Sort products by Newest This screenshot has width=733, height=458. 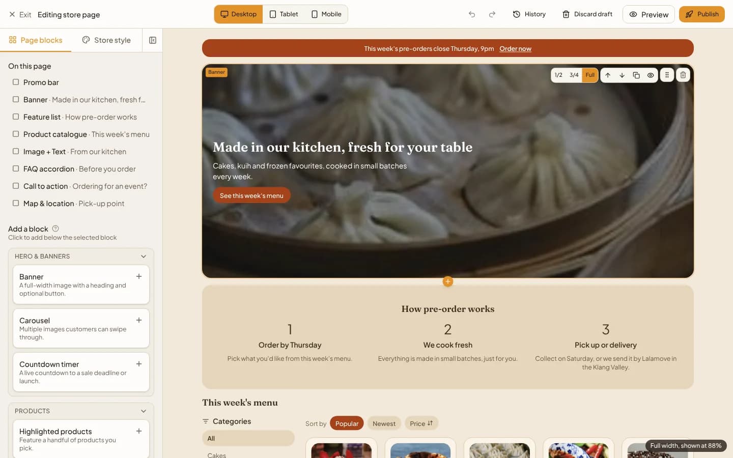click(x=384, y=423)
